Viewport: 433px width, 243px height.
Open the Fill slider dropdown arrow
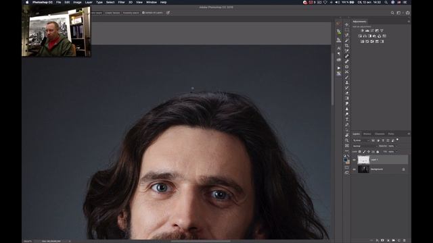[x=396, y=151]
